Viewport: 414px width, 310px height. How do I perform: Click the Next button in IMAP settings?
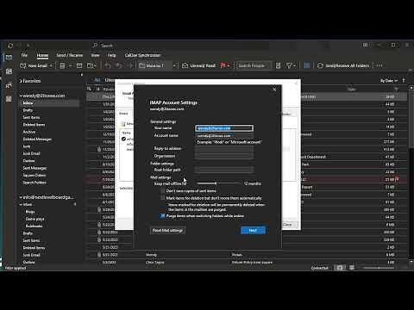(x=253, y=230)
